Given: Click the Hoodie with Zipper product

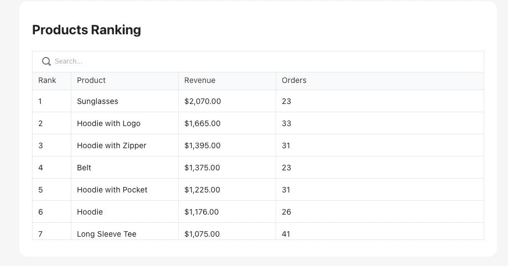Looking at the screenshot, I should (111, 145).
